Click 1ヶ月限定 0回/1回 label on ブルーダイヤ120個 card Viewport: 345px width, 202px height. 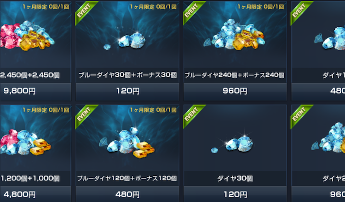[x=153, y=110]
